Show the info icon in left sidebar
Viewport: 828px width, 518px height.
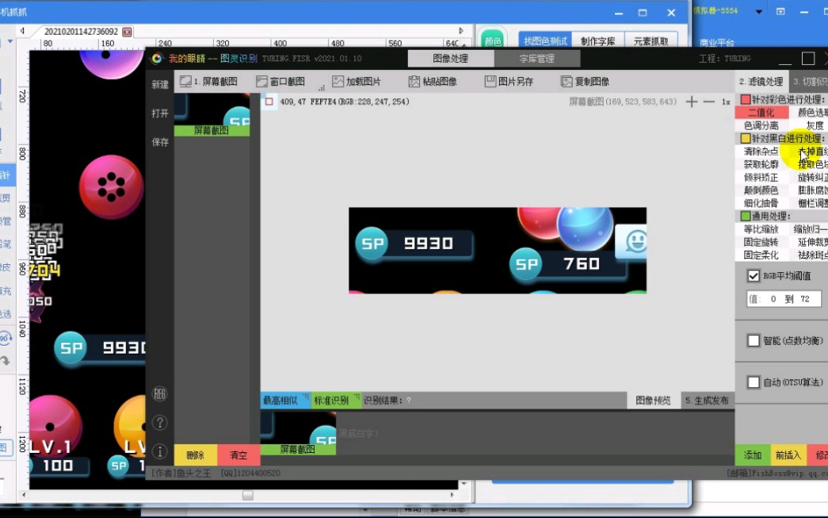[x=159, y=451]
